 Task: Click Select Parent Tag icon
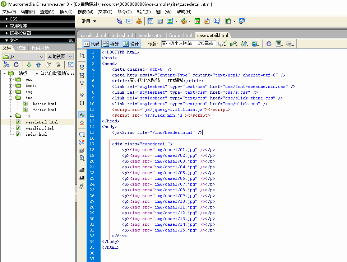click(x=82, y=95)
